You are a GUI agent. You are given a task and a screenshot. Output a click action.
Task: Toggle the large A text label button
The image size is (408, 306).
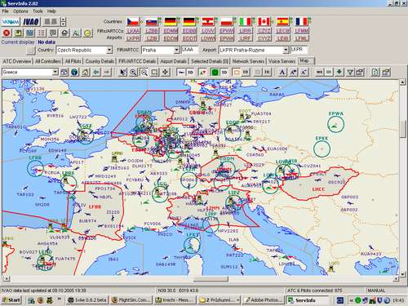tap(282, 72)
